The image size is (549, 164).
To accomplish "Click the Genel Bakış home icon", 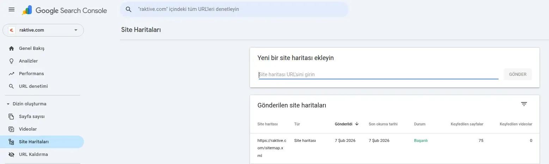I will click(12, 48).
